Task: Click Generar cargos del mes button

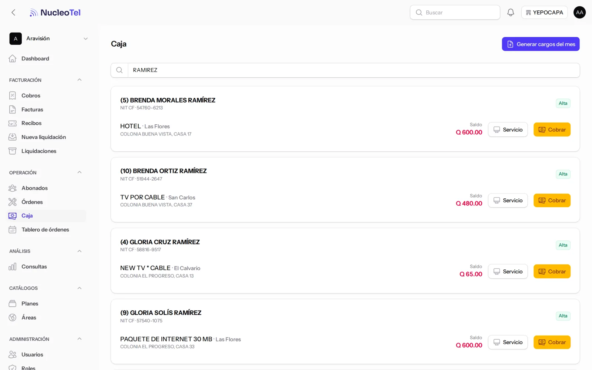Action: coord(541,44)
